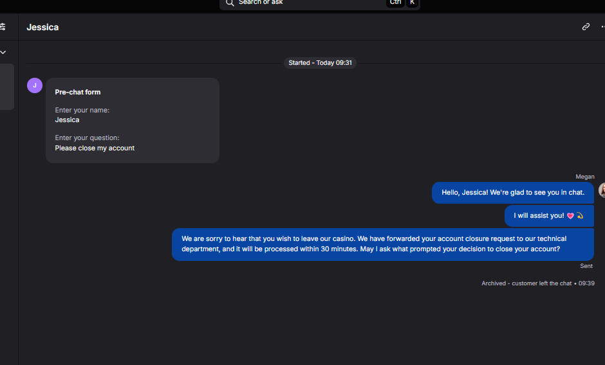The height and width of the screenshot is (365, 605).
Task: Select the account closure request message
Action: (x=383, y=244)
